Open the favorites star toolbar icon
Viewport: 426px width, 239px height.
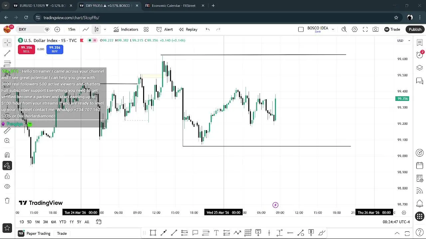coord(7,228)
